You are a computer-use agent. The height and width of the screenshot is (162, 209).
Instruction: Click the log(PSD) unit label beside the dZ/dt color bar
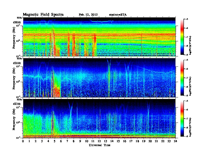point(190,127)
